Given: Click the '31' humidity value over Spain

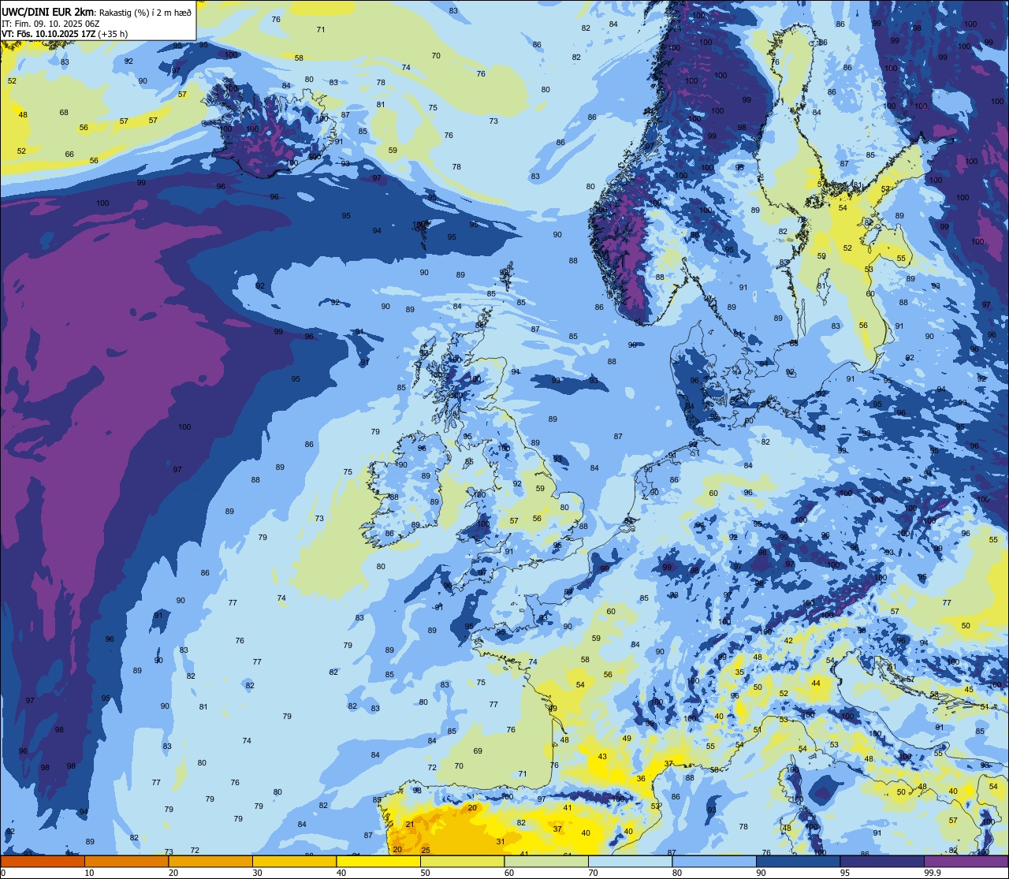Looking at the screenshot, I should [501, 841].
